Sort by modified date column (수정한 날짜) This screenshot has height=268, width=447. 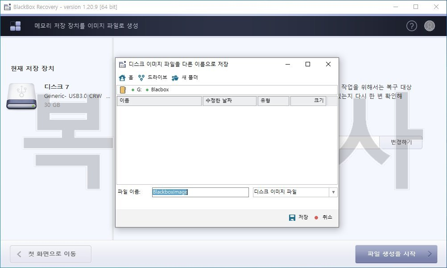[229, 101]
